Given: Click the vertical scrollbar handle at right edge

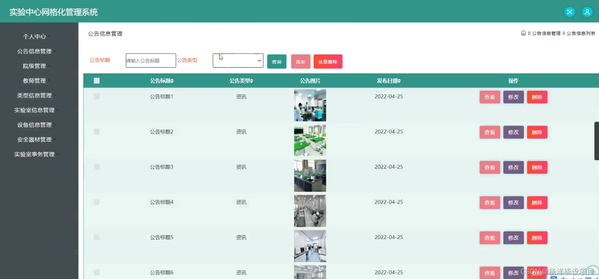Looking at the screenshot, I should [x=597, y=141].
